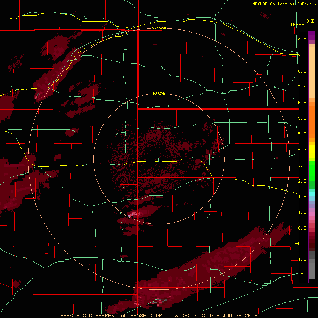
Task: Pick the yellow band on the color bar
Action: [312, 151]
